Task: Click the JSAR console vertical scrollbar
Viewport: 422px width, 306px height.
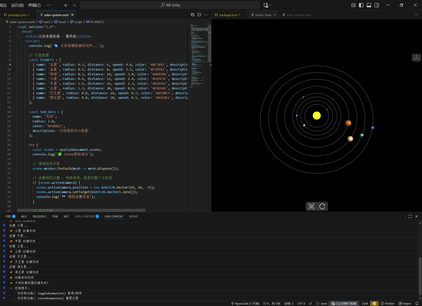Action: point(420,276)
